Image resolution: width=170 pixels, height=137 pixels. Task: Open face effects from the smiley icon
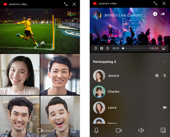click(x=57, y=130)
